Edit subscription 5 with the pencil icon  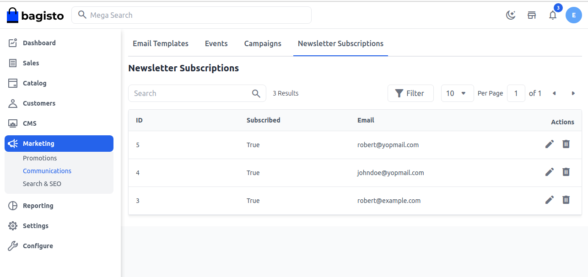[x=550, y=144]
